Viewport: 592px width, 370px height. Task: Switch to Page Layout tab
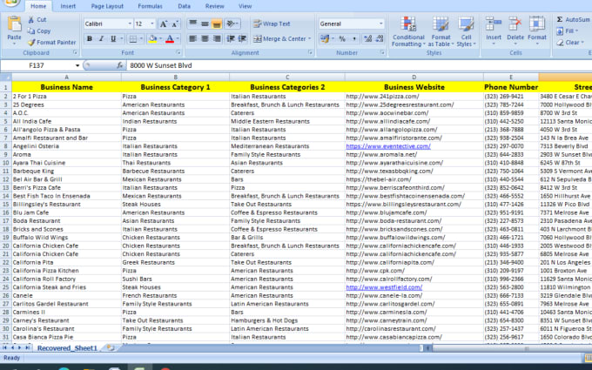pos(107,6)
